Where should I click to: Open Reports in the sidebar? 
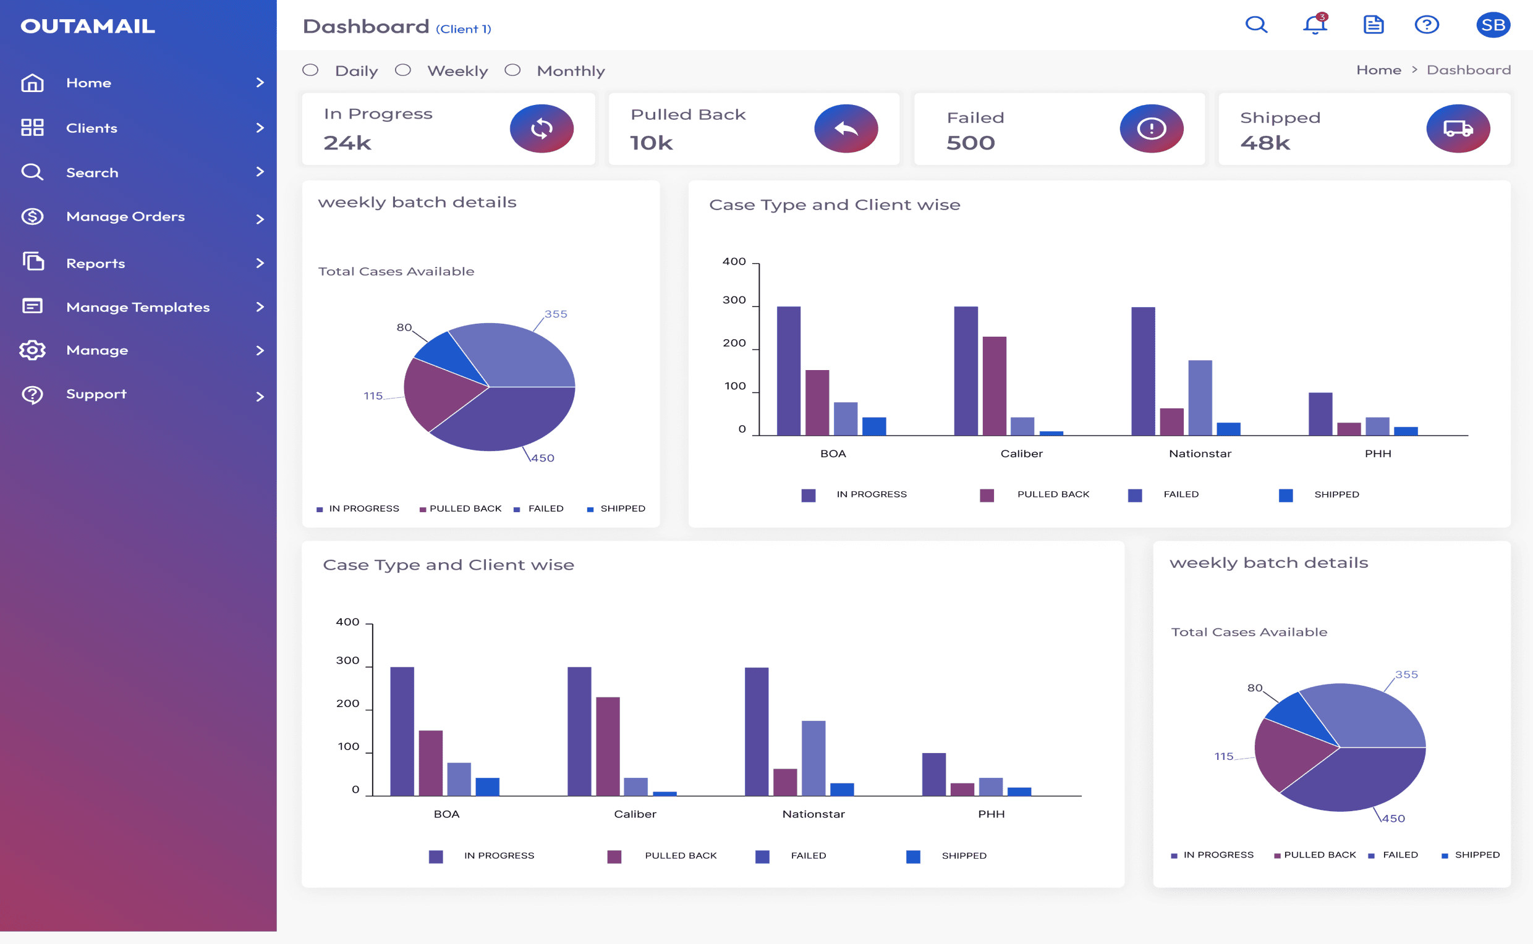pos(96,263)
